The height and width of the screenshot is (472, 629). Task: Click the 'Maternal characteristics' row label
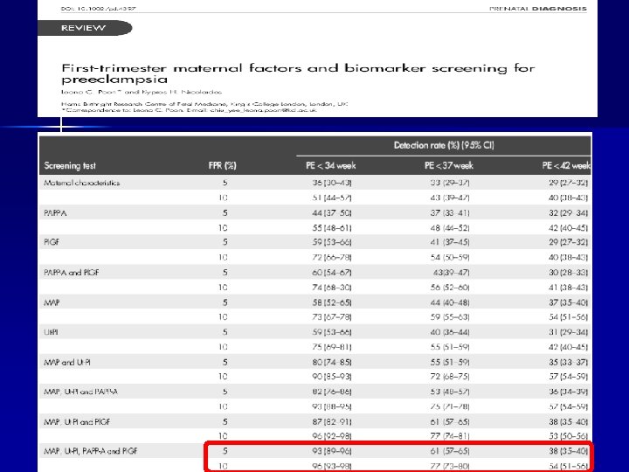tap(82, 183)
